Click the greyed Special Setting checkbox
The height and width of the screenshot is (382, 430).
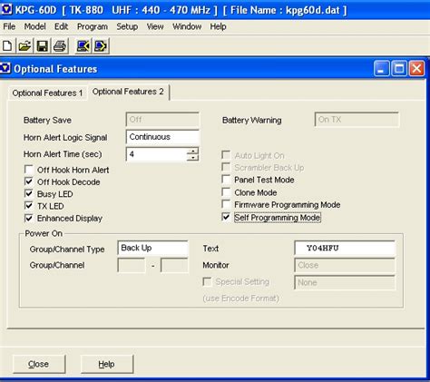click(x=207, y=281)
